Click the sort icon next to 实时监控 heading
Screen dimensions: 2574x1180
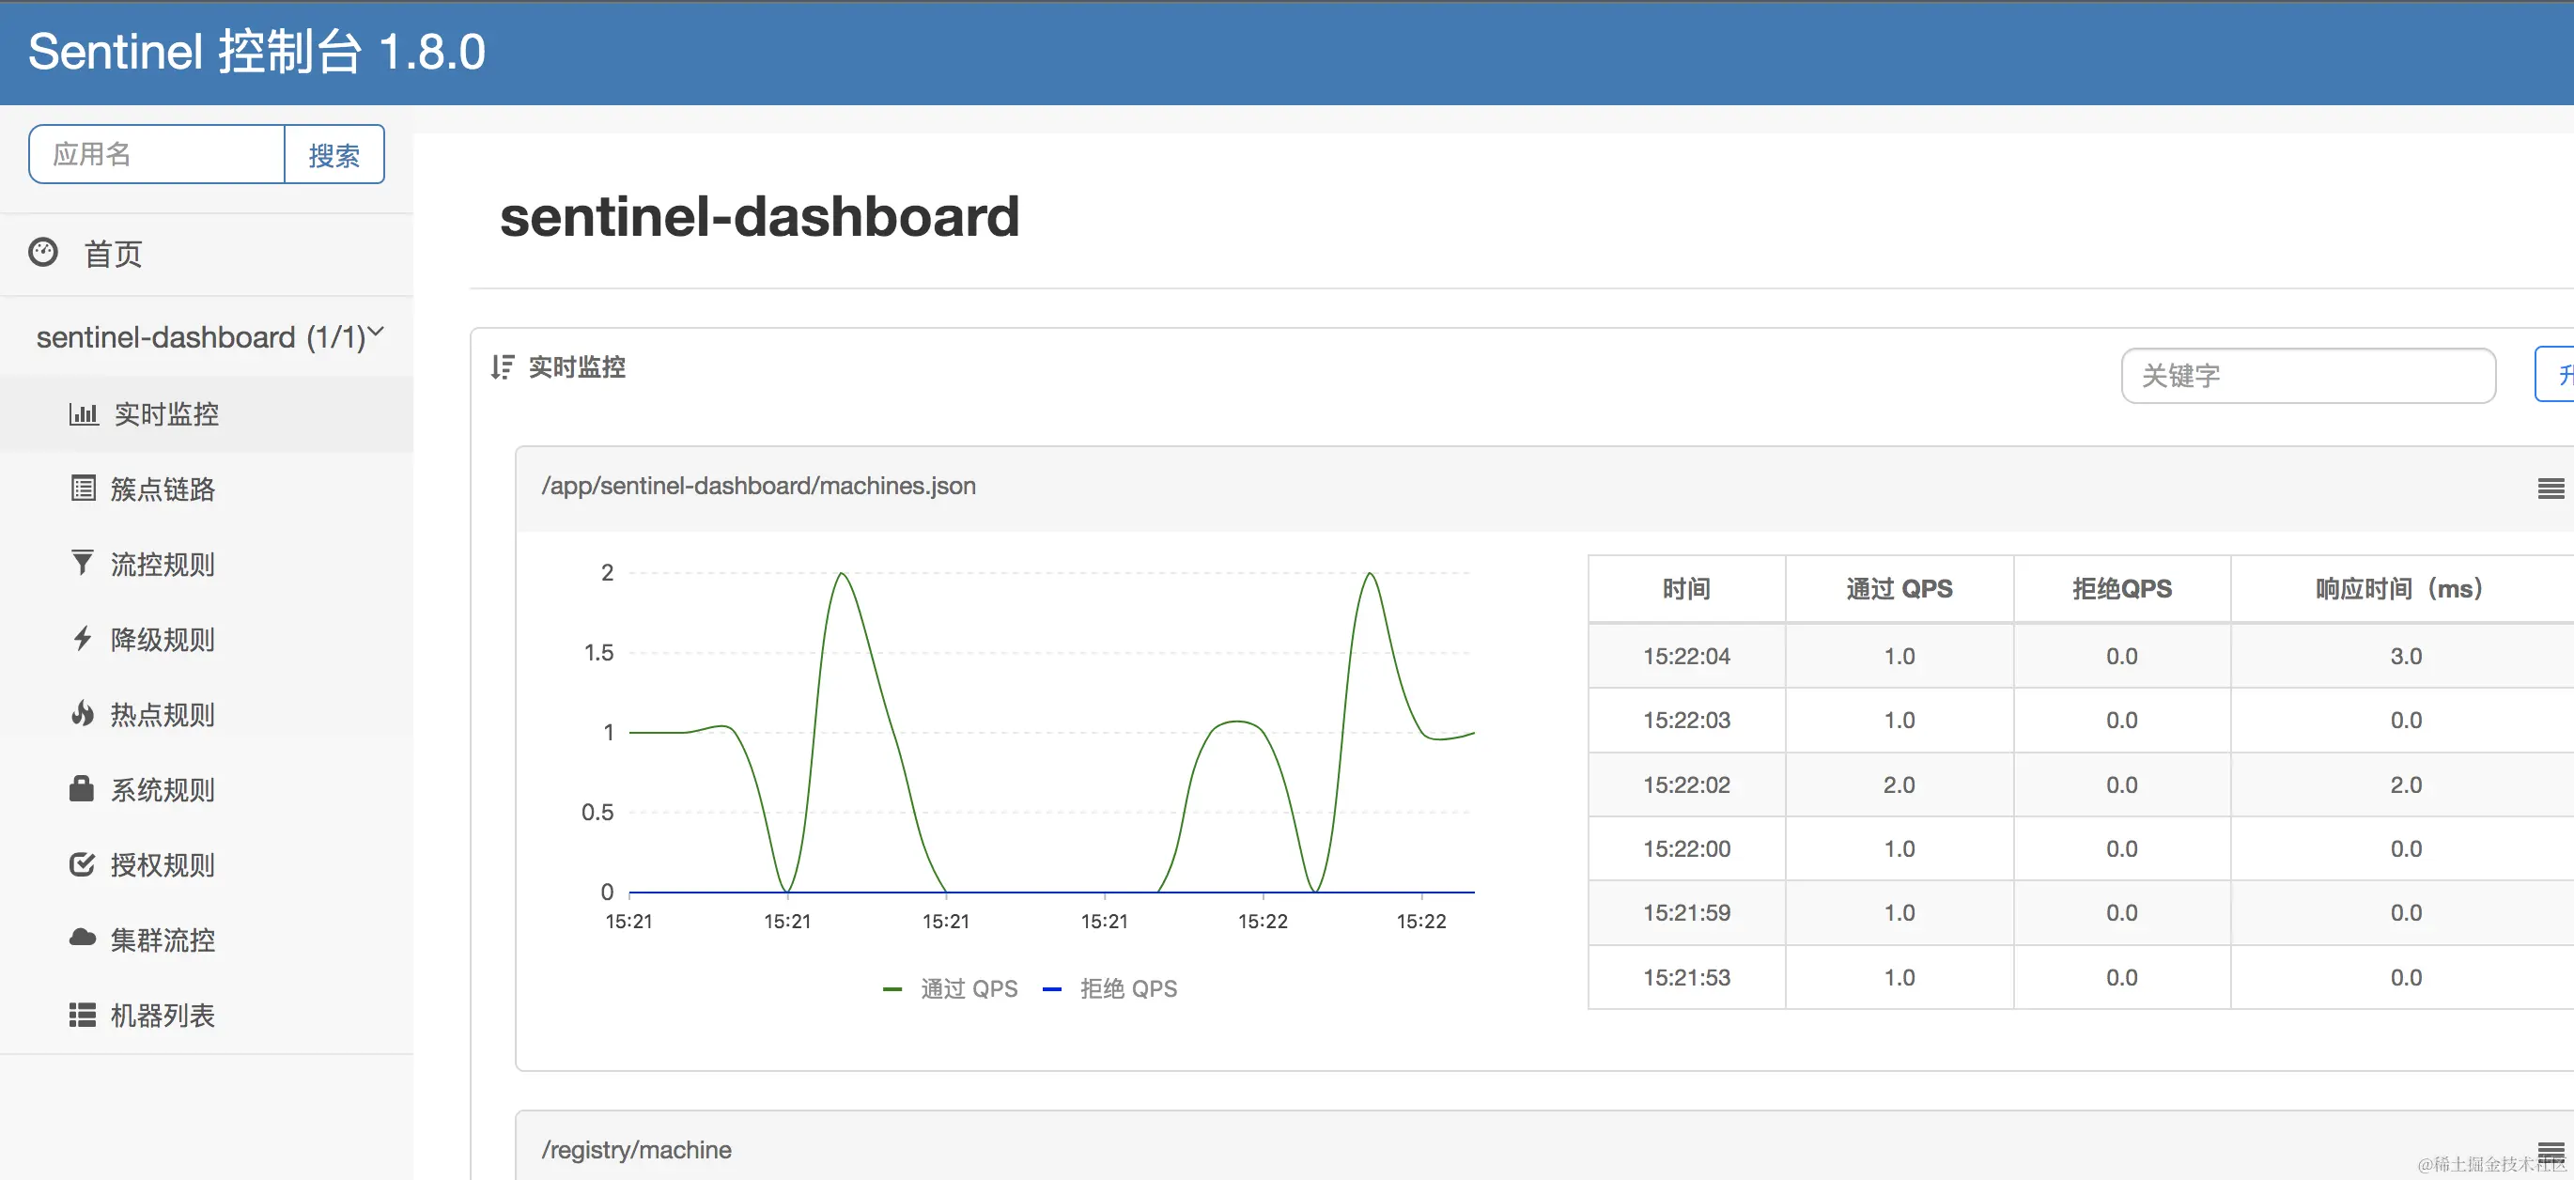[x=503, y=366]
